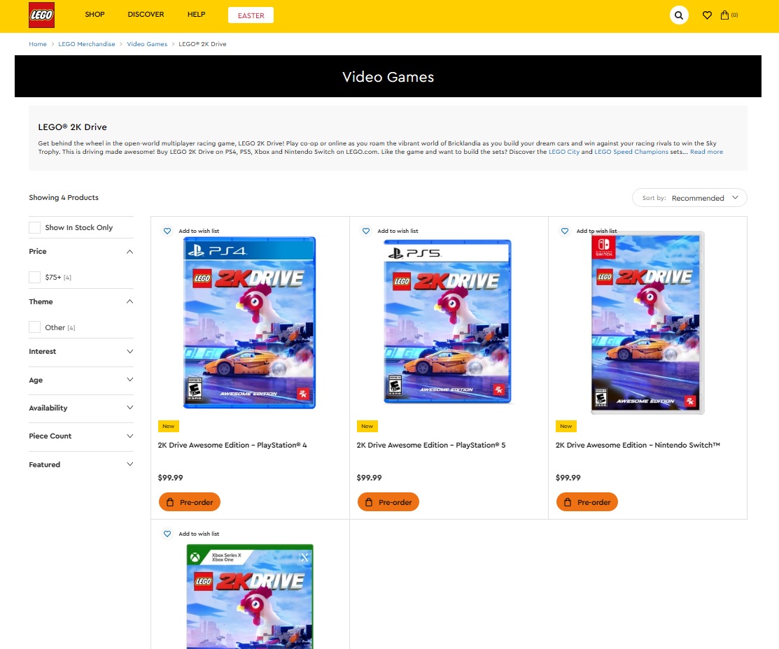Open the PS4 game cover image

pyautogui.click(x=249, y=323)
